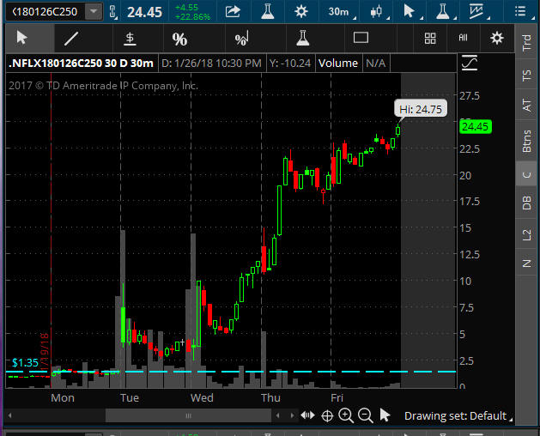The height and width of the screenshot is (436, 540).
Task: Click the Hi: 24.75 price bubble
Action: point(421,109)
